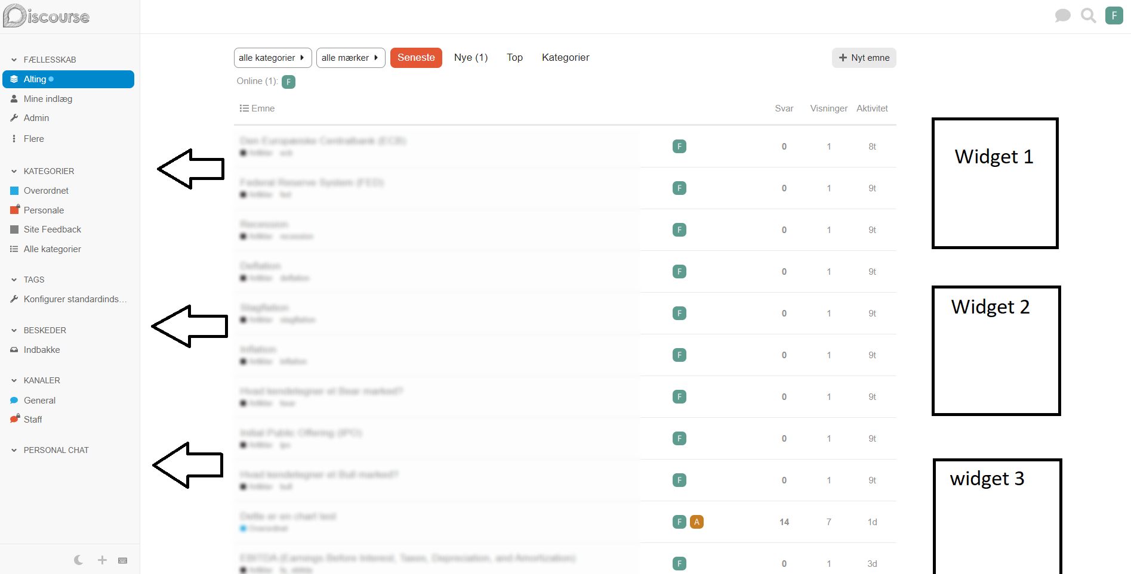Viewport: 1131px width, 574px height.
Task: Select the Overordnet category with blue swatch
Action: (46, 191)
